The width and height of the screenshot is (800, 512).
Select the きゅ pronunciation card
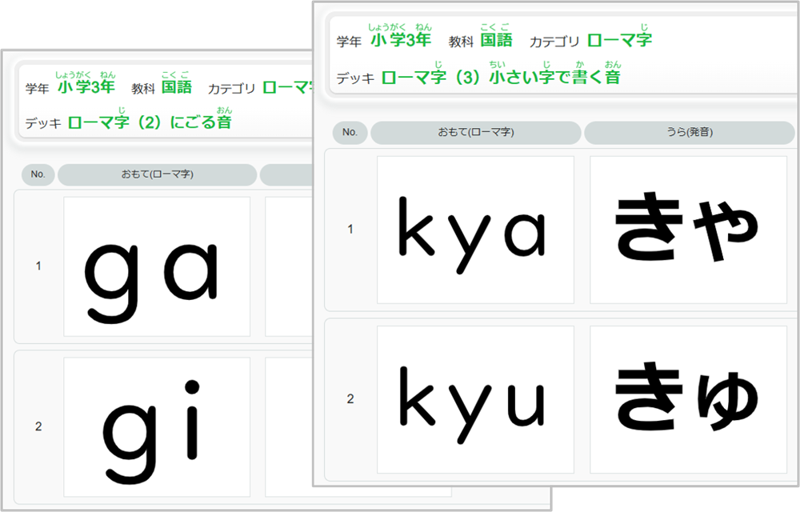688,398
